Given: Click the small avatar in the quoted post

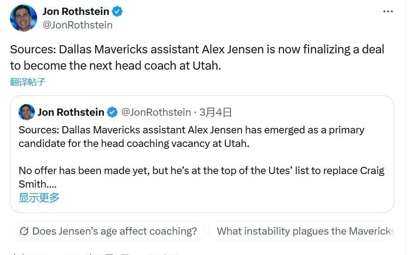Looking at the screenshot, I should [x=27, y=112].
